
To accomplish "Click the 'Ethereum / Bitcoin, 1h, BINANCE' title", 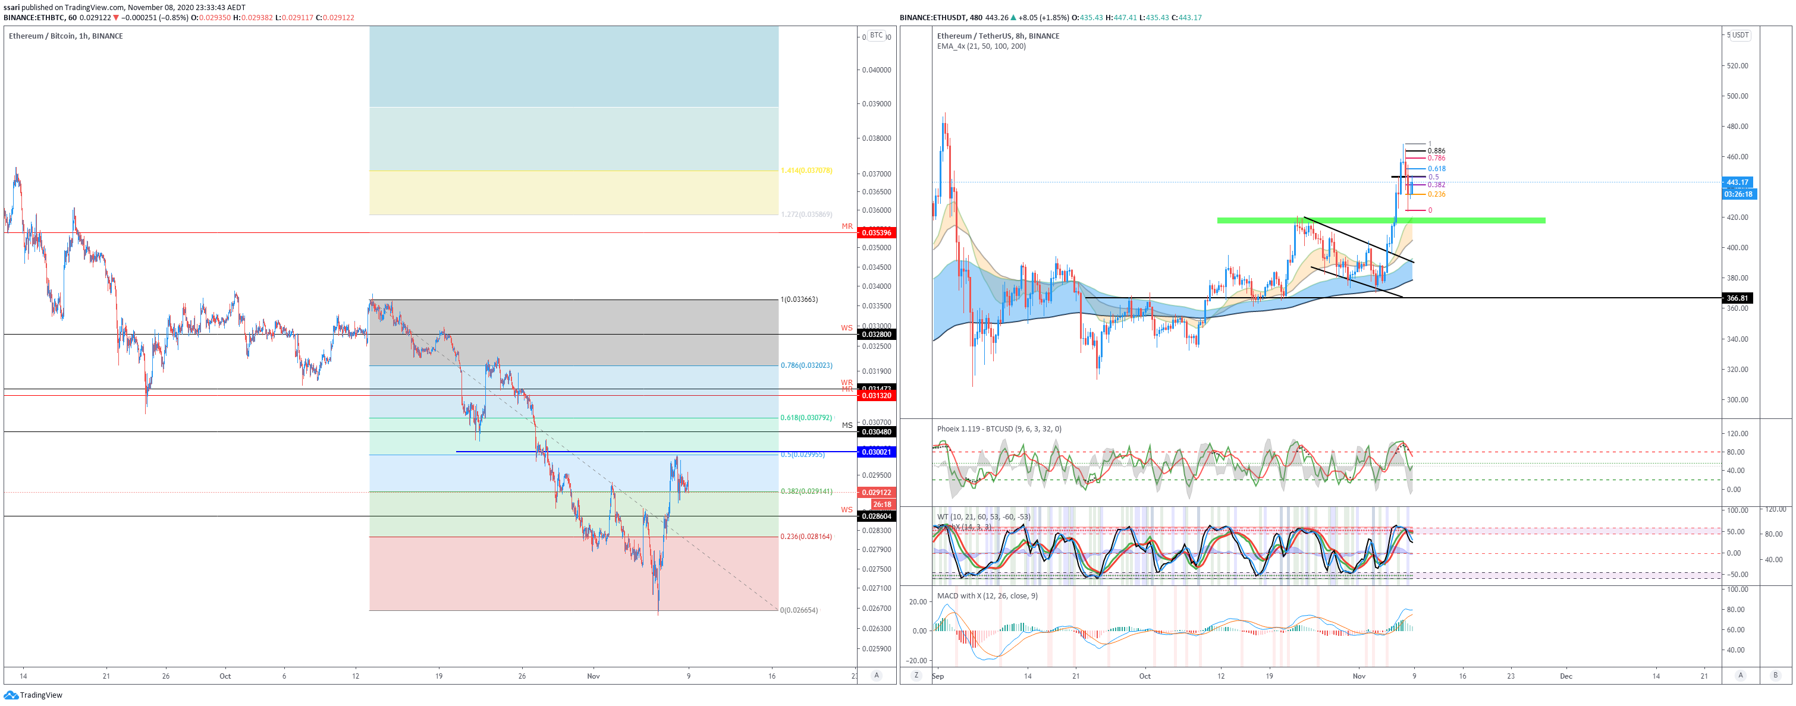I will [65, 36].
